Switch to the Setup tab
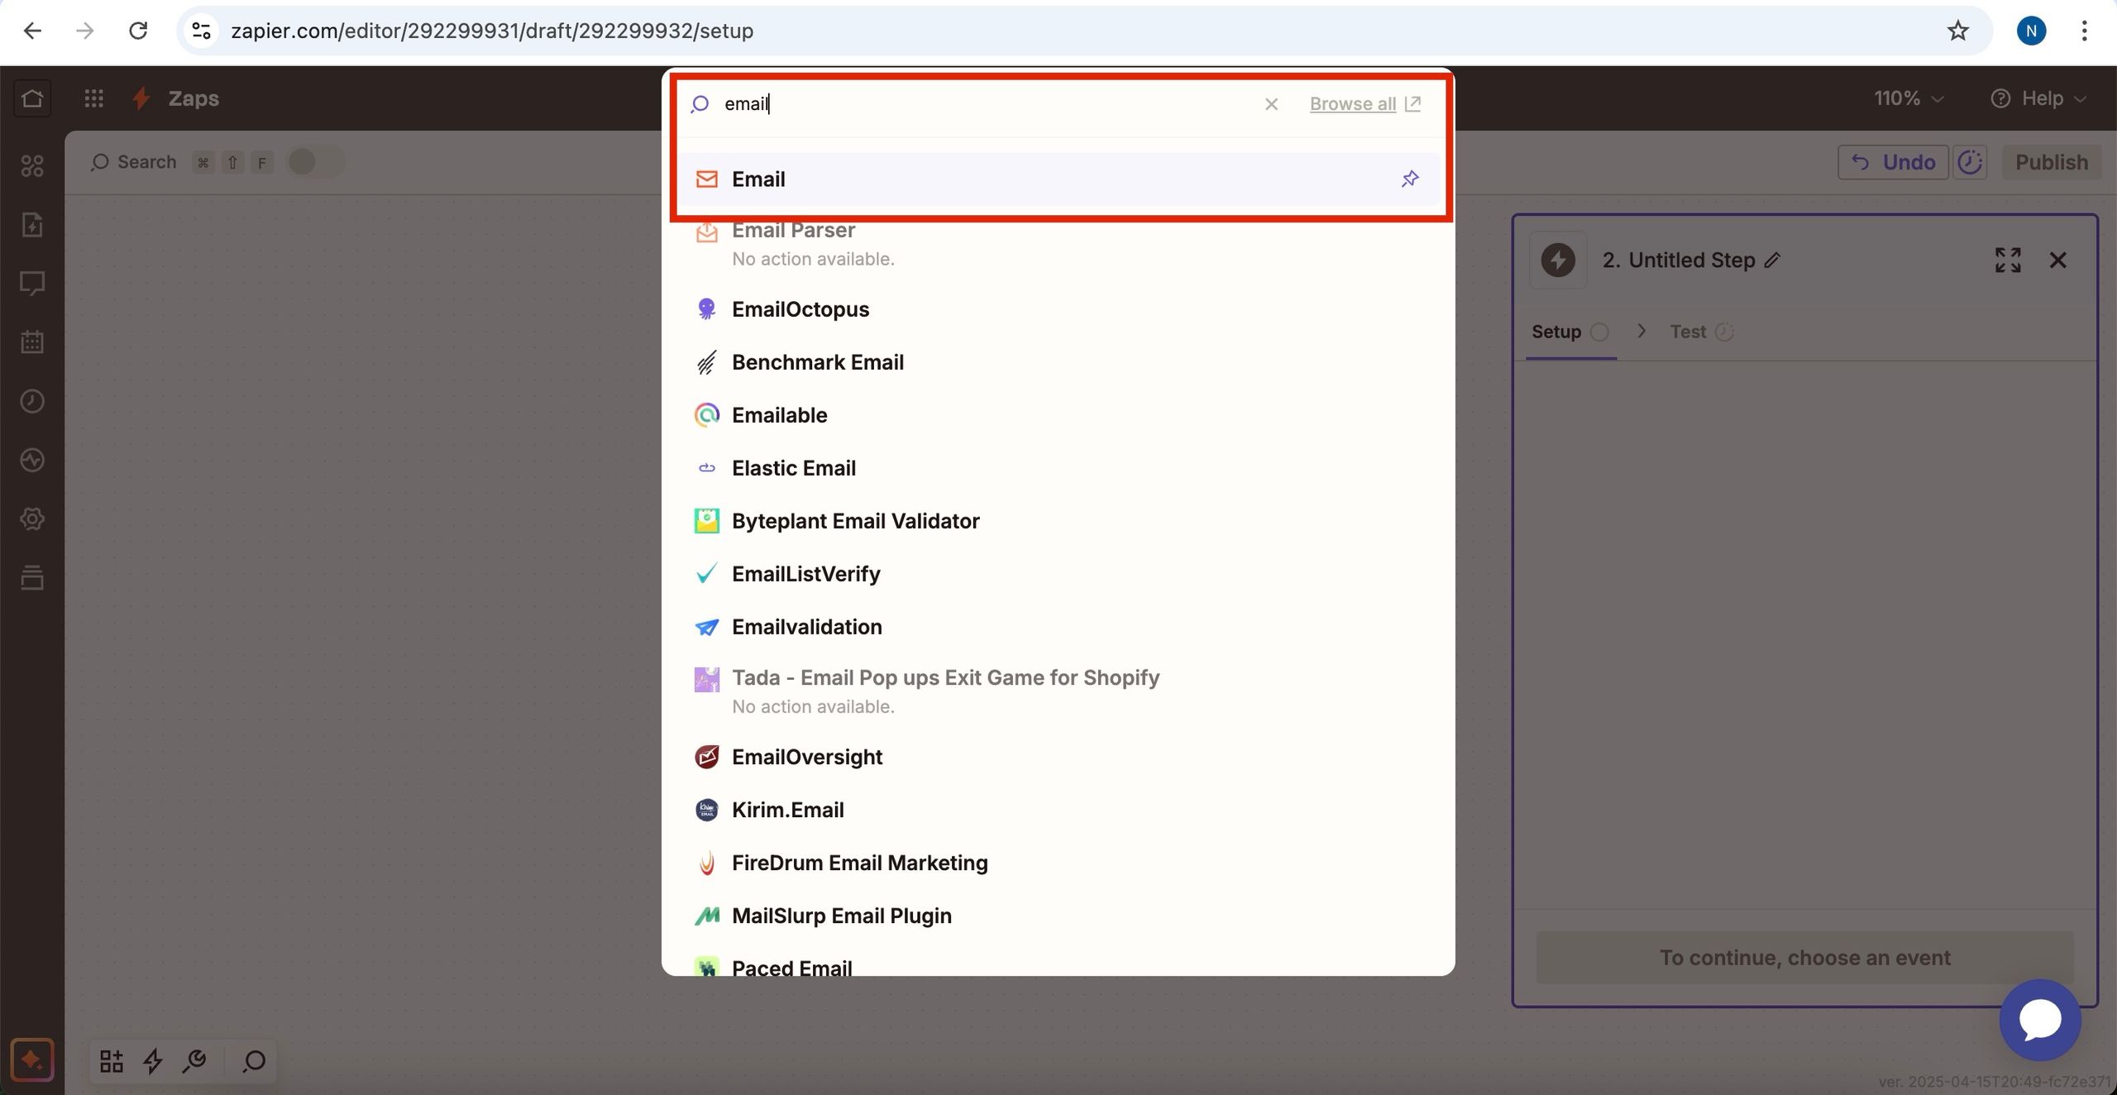Viewport: 2117px width, 1095px height. (x=1570, y=332)
